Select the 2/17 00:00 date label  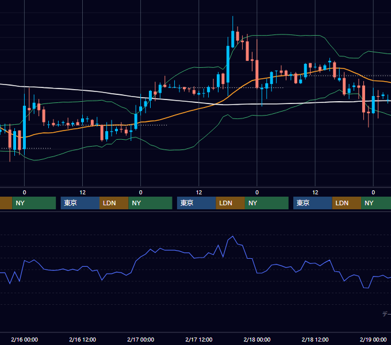tap(141, 339)
